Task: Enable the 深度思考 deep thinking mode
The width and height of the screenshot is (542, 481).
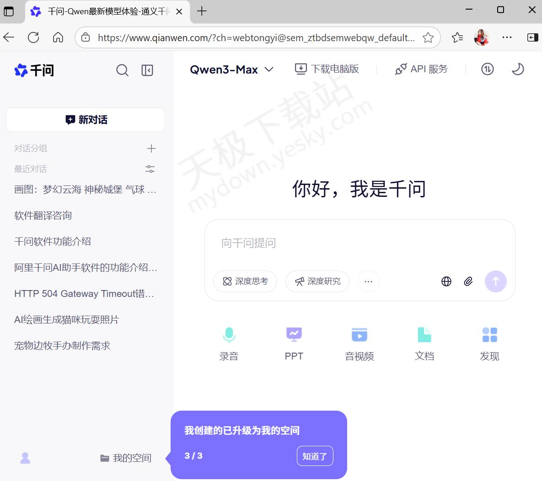Action: pos(245,281)
